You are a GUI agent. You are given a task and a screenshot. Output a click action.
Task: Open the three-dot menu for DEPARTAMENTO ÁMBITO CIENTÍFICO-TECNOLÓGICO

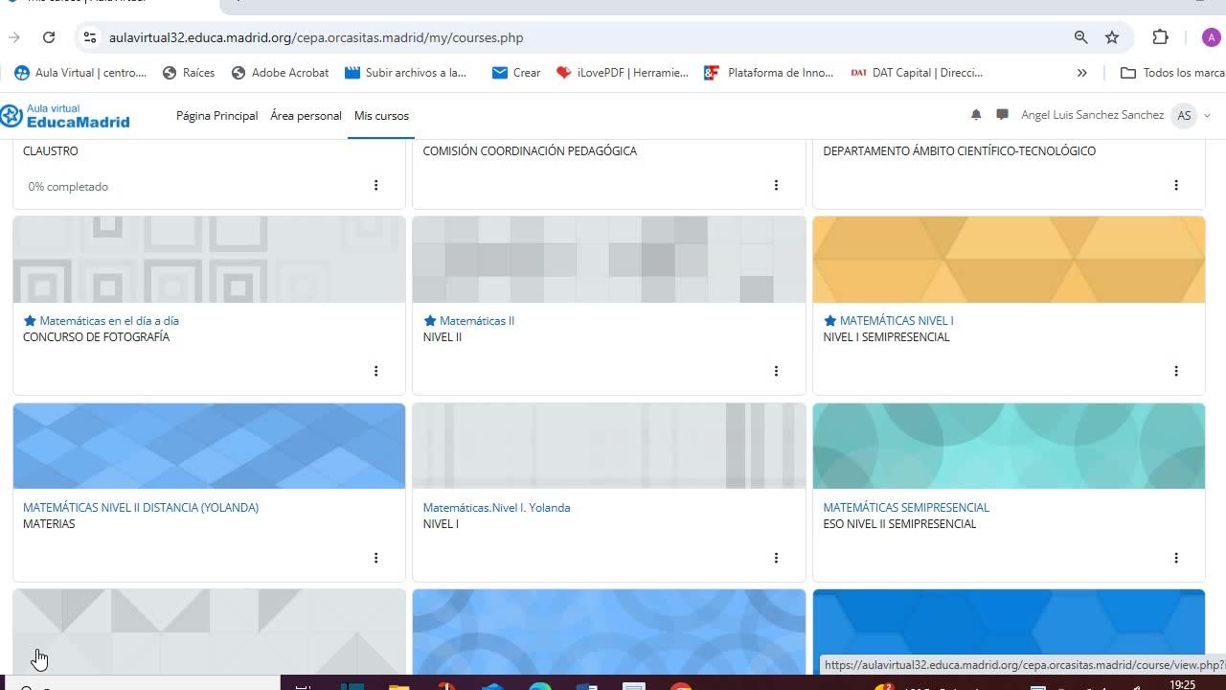click(x=1176, y=185)
